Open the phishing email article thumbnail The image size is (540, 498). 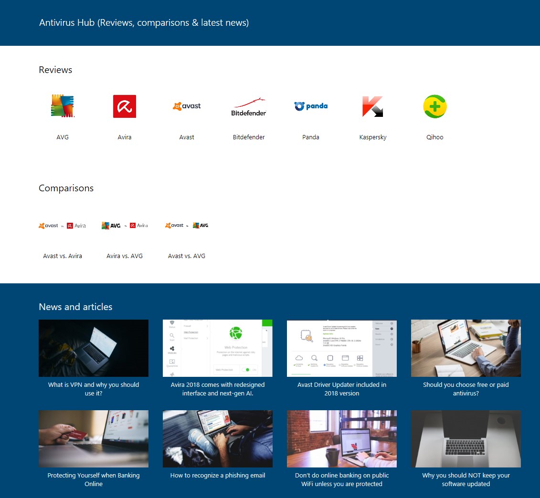tap(218, 438)
